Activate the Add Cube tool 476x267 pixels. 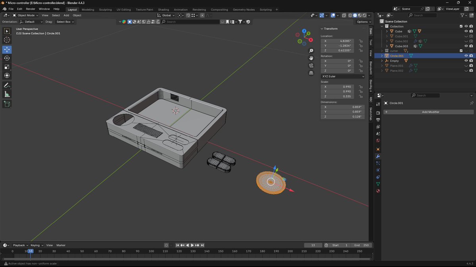[x=7, y=104]
